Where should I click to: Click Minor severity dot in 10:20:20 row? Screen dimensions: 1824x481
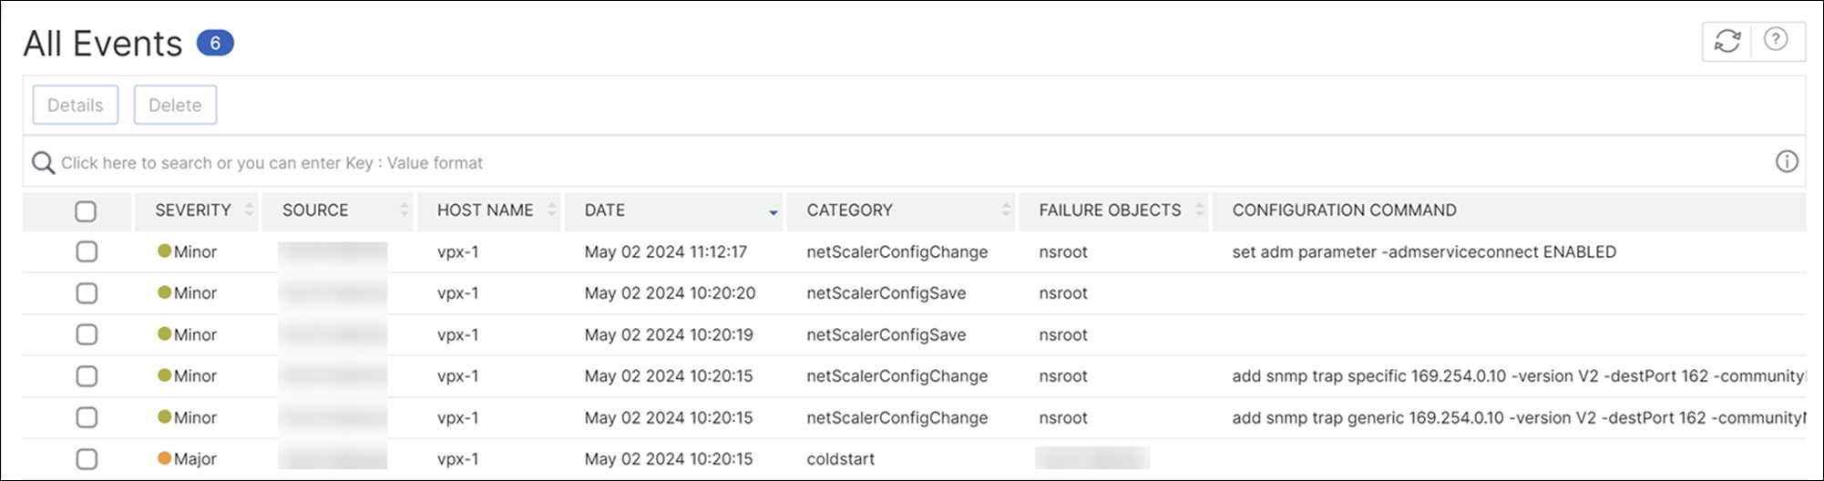click(x=165, y=292)
